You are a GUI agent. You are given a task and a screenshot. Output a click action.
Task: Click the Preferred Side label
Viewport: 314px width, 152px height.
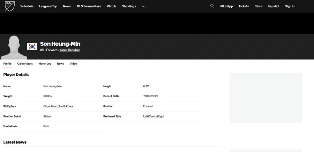tap(112, 116)
